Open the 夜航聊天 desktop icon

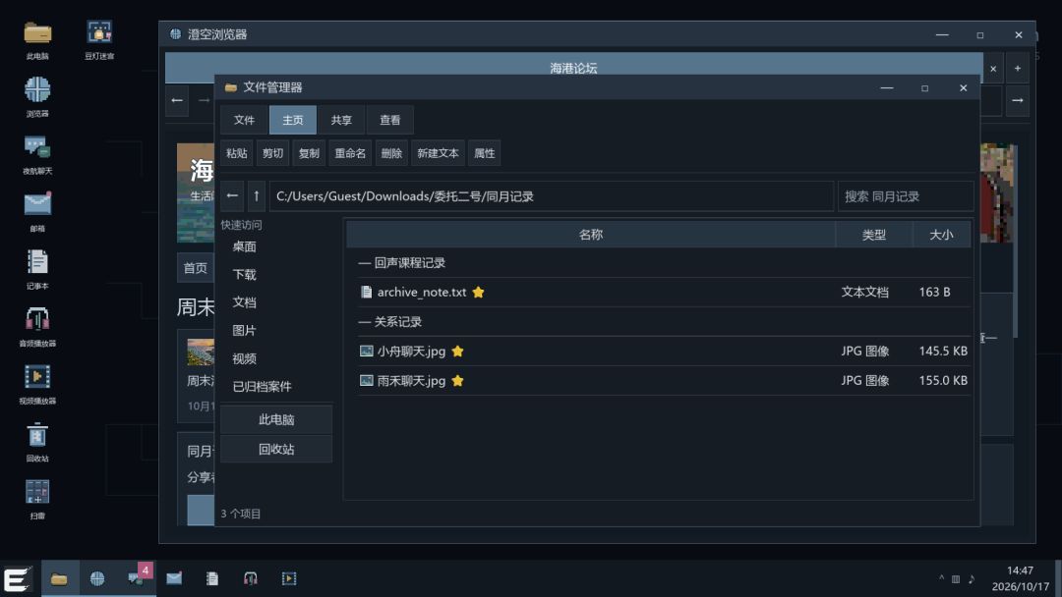tap(37, 155)
